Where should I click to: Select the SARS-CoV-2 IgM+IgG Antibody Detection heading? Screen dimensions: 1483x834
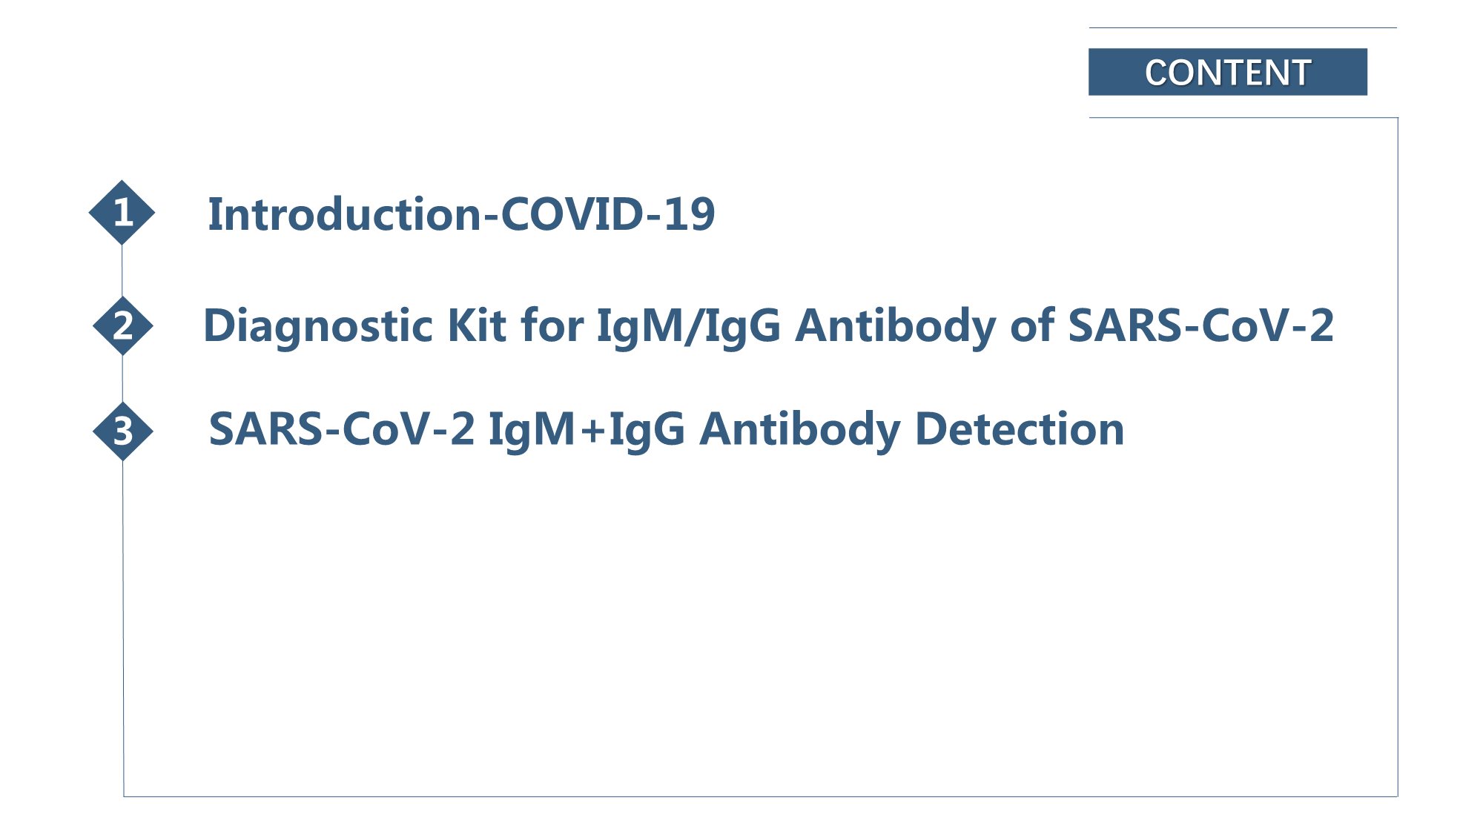[667, 430]
